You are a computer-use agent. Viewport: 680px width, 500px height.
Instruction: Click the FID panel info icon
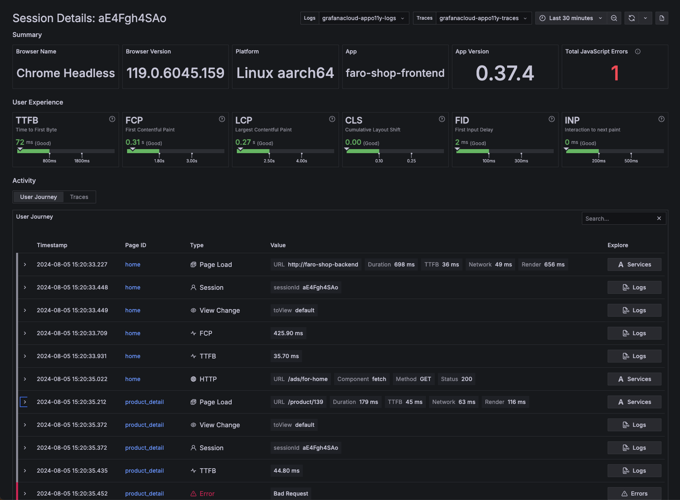coord(551,119)
